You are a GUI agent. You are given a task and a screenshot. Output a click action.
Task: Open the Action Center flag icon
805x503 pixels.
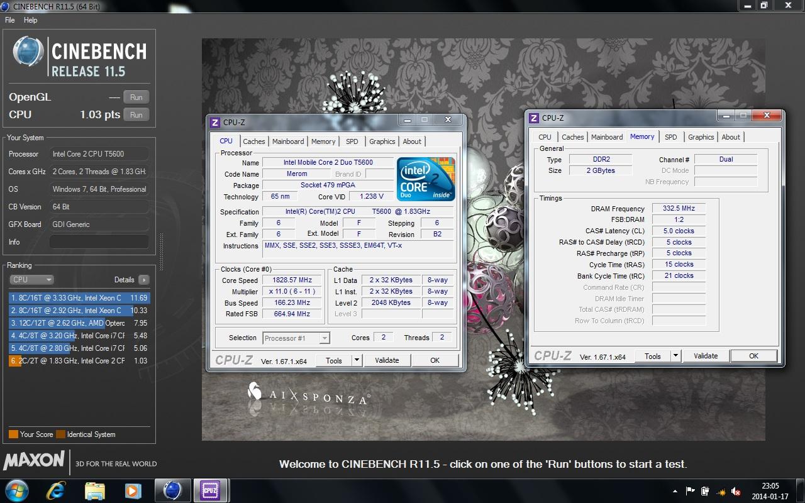tap(691, 491)
